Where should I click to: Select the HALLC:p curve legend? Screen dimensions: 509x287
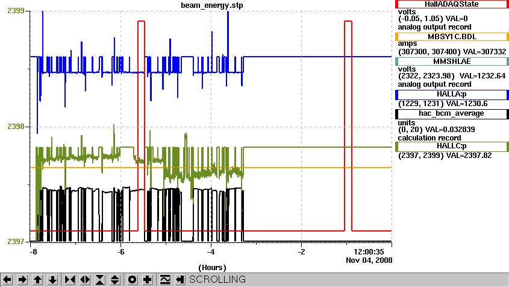452,147
